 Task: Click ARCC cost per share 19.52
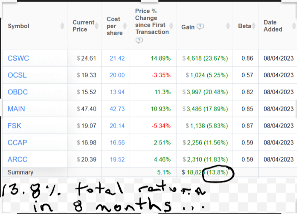point(117,159)
